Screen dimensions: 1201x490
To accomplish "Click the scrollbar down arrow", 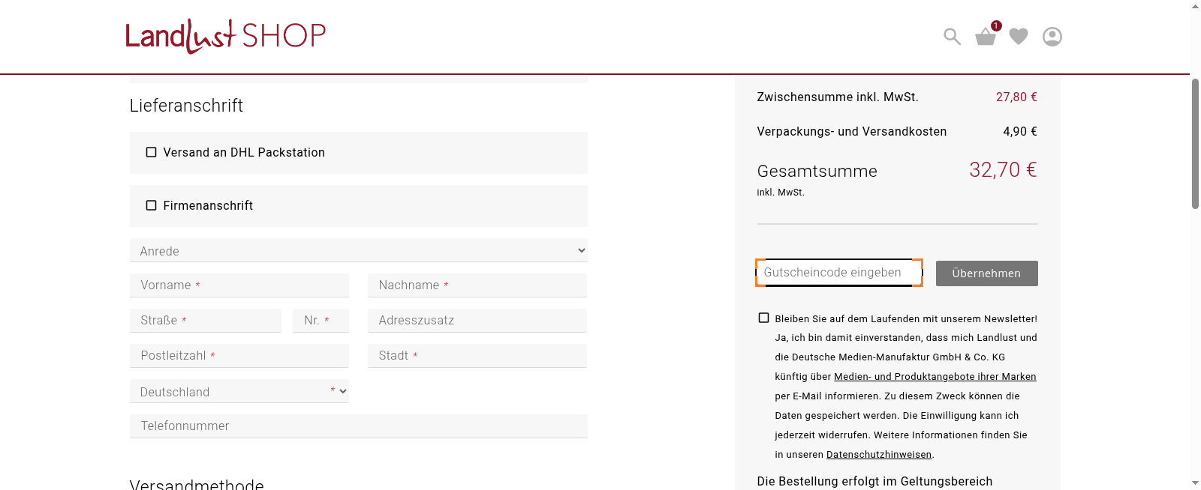I will click(x=1195, y=483).
